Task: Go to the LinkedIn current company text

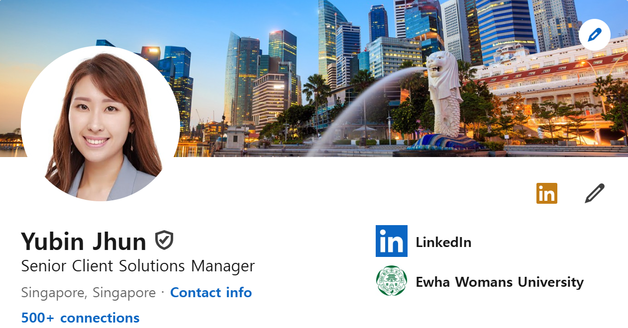Action: 443,242
